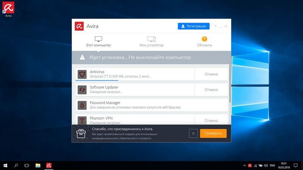Open the Windows Start menu
Image resolution: width=303 pixels, height=170 pixels.
tap(5, 165)
